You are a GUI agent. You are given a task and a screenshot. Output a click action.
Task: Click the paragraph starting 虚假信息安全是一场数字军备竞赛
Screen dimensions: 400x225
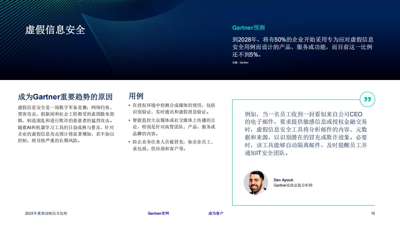click(66, 124)
